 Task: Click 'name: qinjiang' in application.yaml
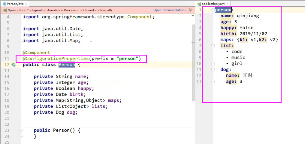tap(240, 16)
